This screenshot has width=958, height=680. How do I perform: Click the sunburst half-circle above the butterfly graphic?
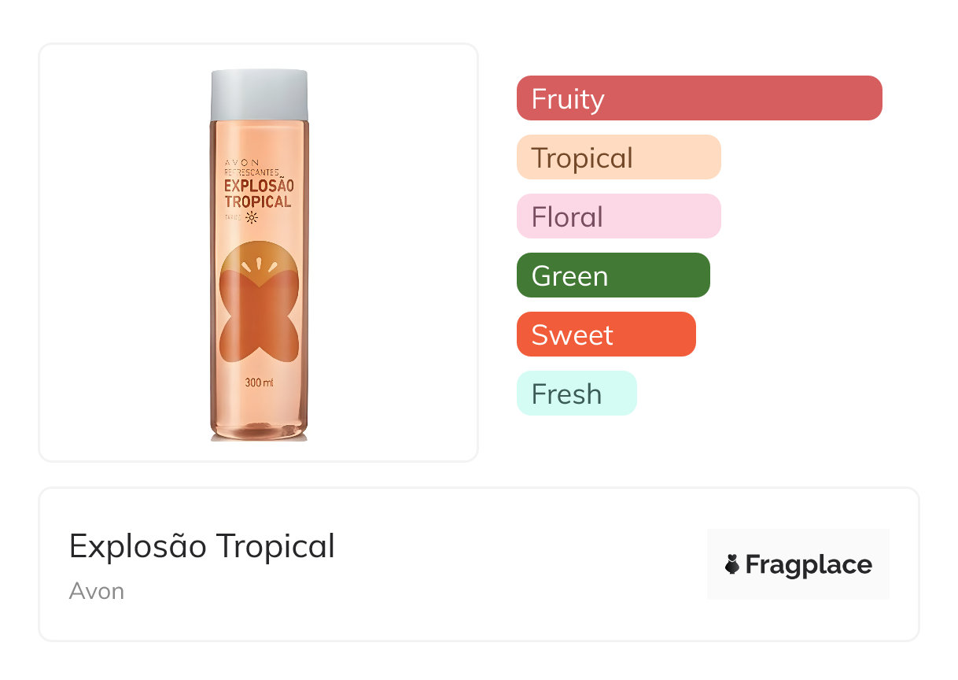259,260
